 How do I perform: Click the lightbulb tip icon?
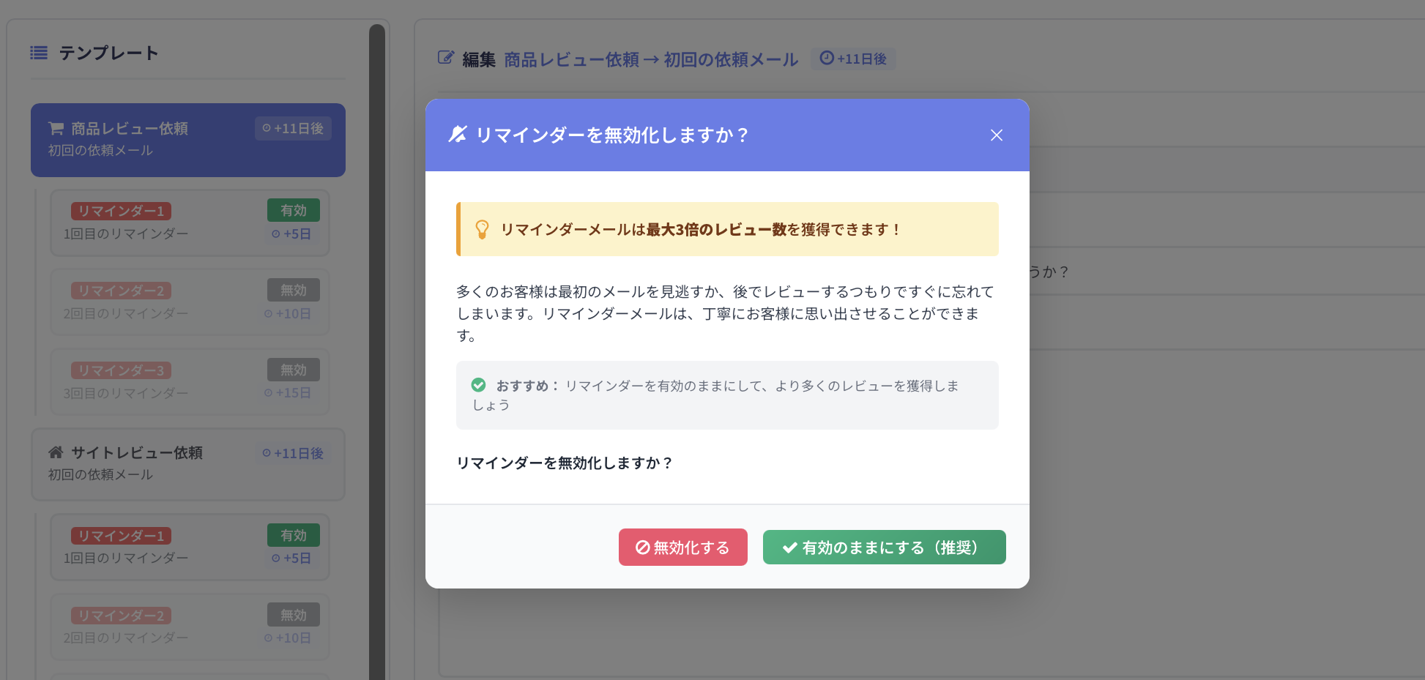click(x=482, y=229)
